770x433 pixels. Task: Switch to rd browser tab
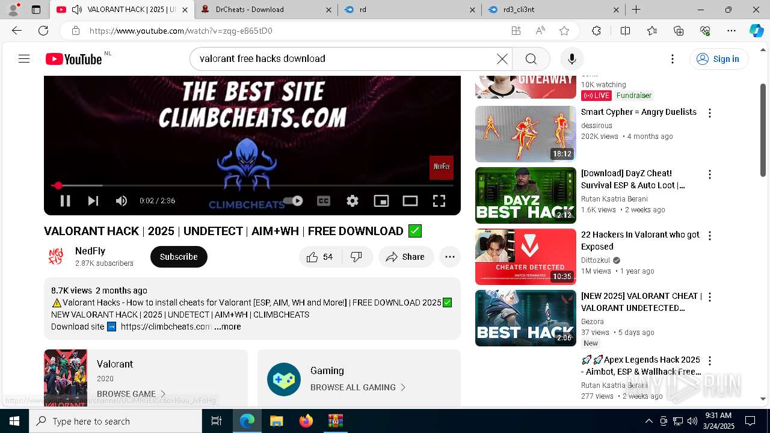click(409, 10)
